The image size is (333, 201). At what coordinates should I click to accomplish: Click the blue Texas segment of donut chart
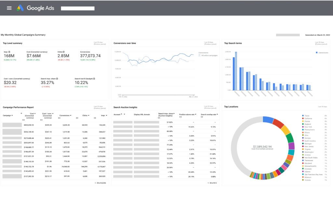[x=268, y=120]
